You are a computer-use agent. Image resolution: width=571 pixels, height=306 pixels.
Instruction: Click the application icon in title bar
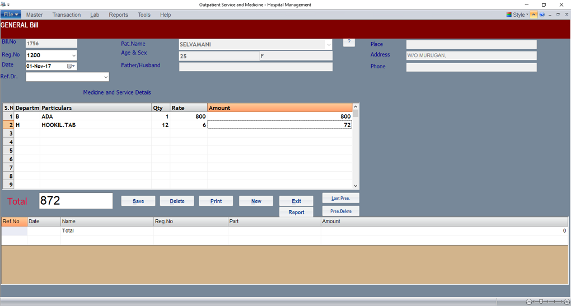click(x=4, y=4)
